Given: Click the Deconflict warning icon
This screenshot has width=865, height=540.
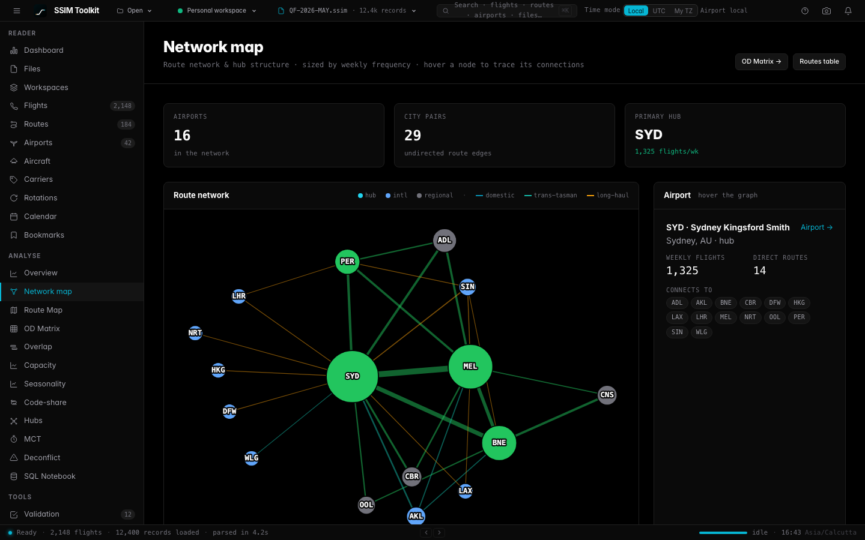Looking at the screenshot, I should tap(14, 458).
